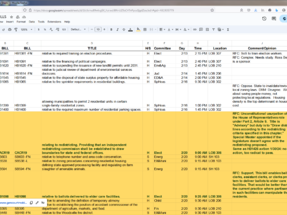
Task: Increase decimal places icon
Action: click(x=57, y=30)
